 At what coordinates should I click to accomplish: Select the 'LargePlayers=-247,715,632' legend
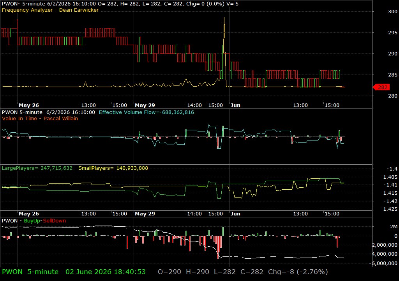(x=37, y=168)
